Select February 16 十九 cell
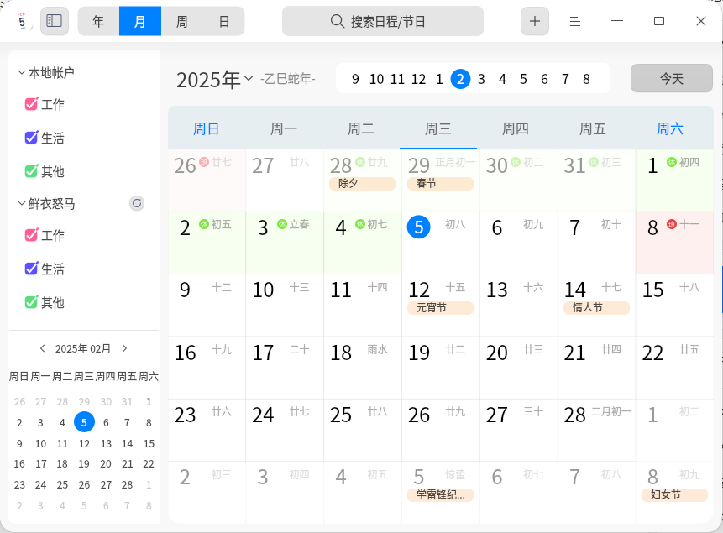The image size is (723, 533). tap(207, 368)
